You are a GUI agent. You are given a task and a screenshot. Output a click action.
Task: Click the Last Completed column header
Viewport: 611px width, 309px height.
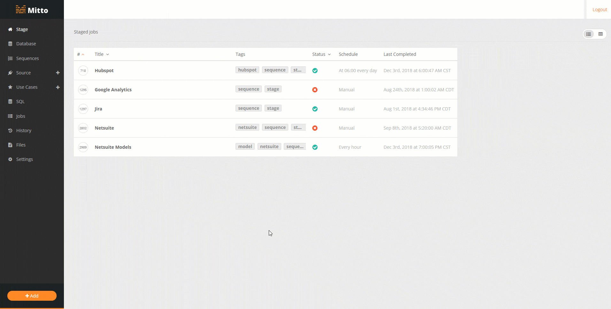coord(400,54)
